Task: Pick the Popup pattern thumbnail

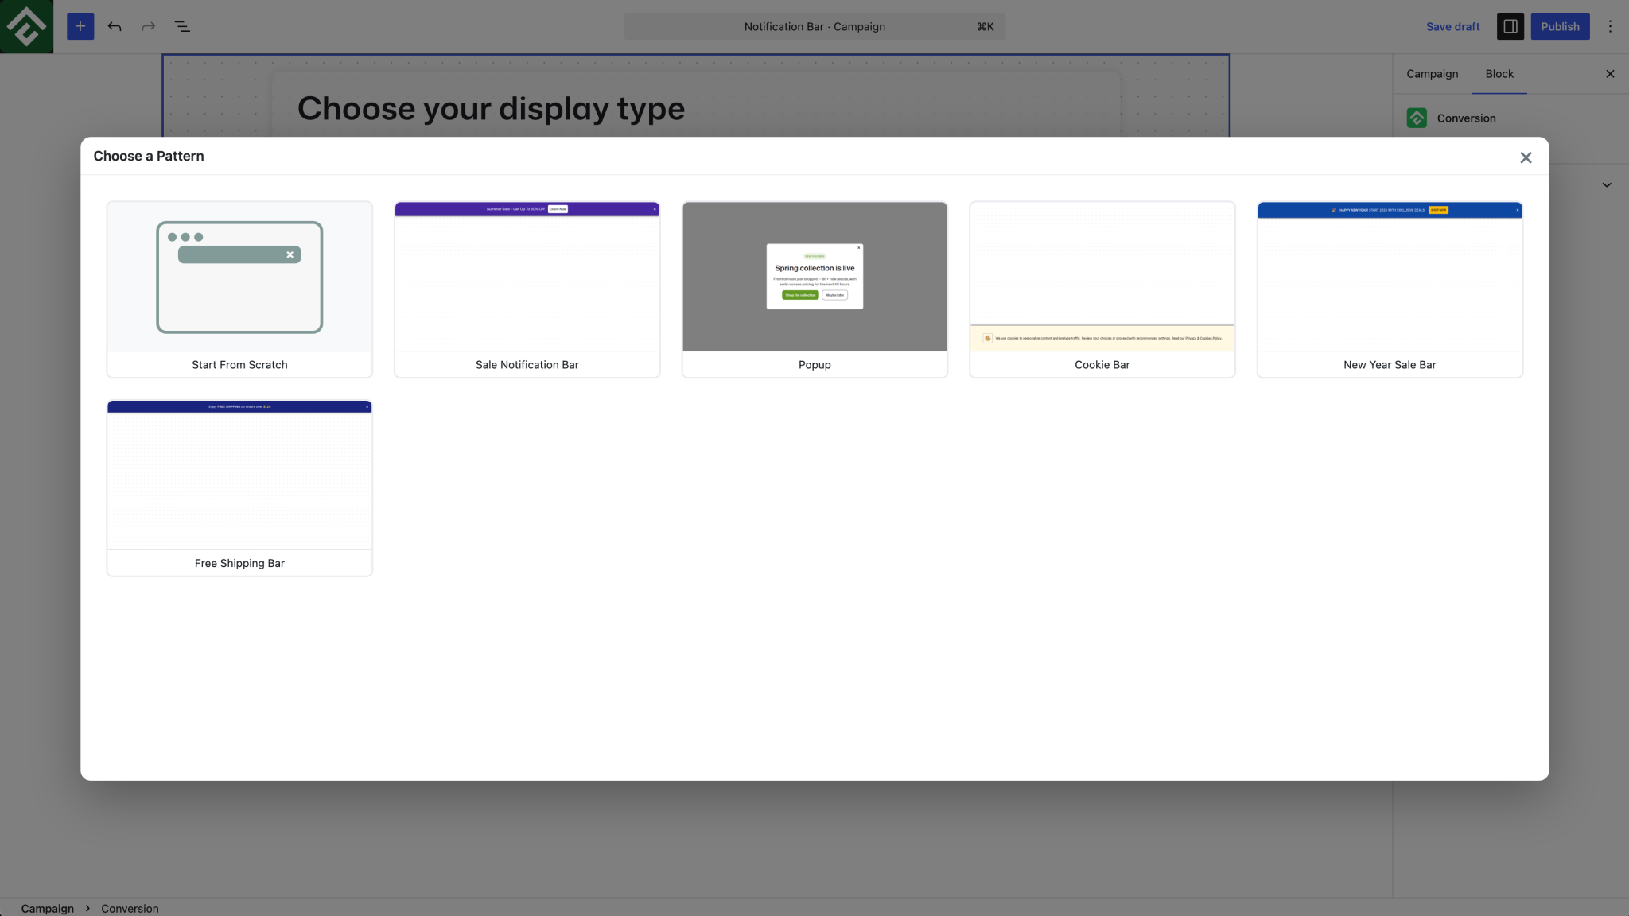Action: coord(814,276)
